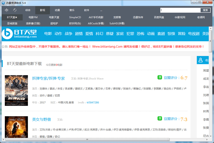The image size is (214, 143).
Task: Open the 拆弹专家/拆弹·专家 movie title link
Action: (x=48, y=78)
